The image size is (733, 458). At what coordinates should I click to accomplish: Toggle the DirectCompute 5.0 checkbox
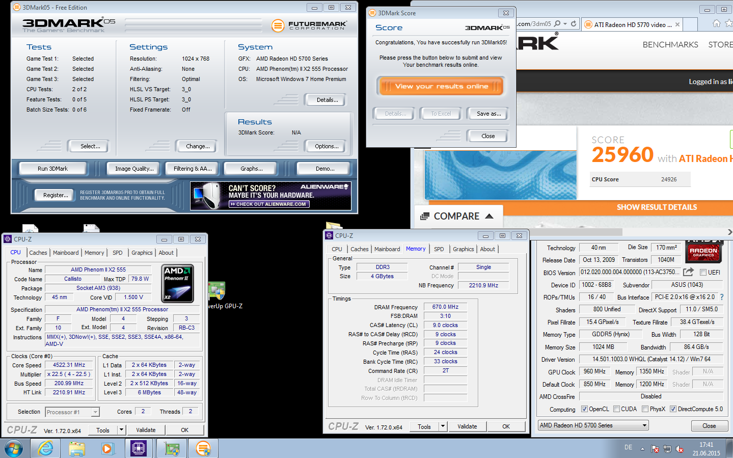[x=673, y=409]
